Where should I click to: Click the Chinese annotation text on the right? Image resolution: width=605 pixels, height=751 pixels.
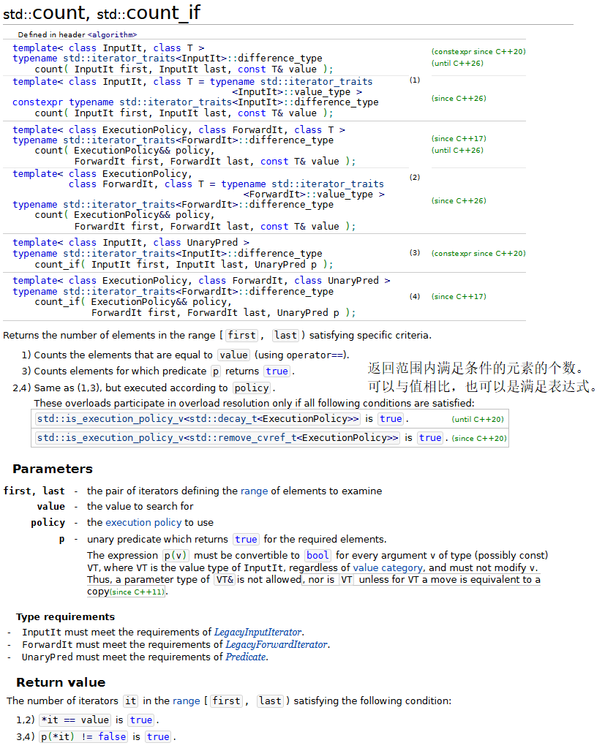[x=482, y=377]
